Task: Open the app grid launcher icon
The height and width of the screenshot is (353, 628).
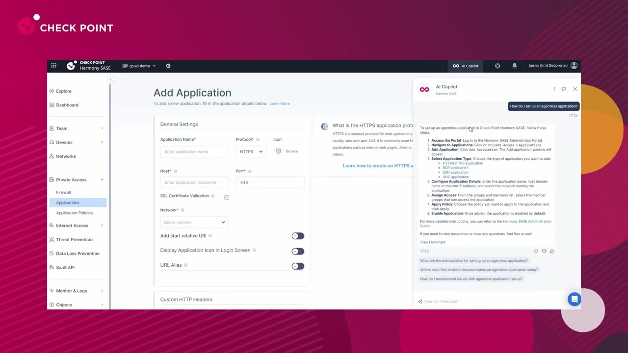Action: point(54,65)
